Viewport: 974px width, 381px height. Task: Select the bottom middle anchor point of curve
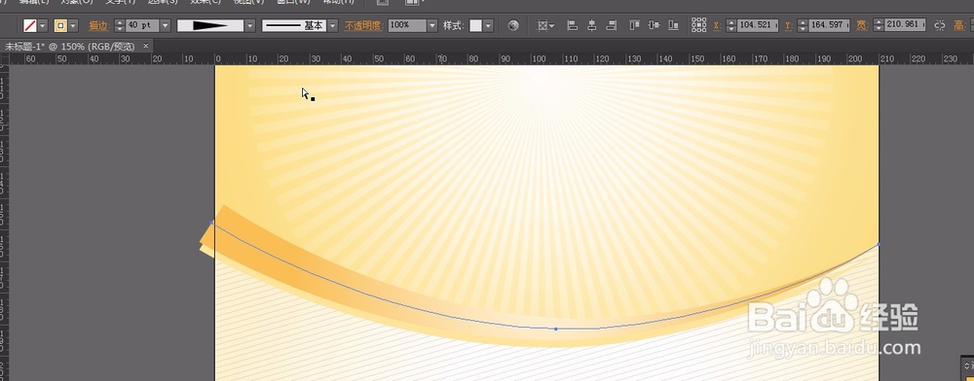tap(555, 329)
